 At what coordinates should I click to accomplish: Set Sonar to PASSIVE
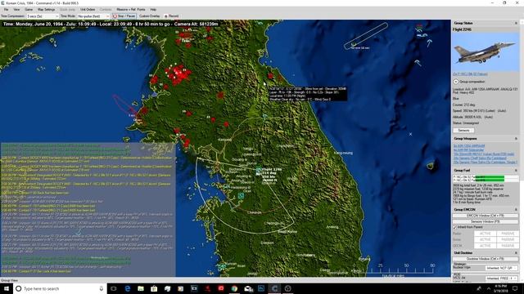[508, 239]
